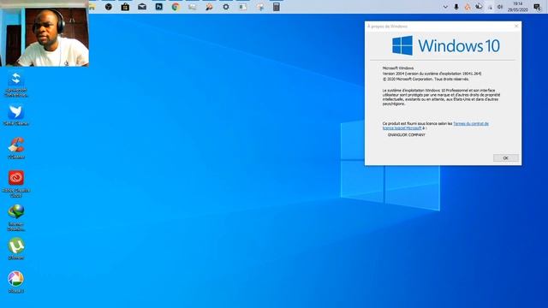This screenshot has height=308, width=548.
Task: Open the uTorrent desktop shortcut
Action: (x=16, y=249)
